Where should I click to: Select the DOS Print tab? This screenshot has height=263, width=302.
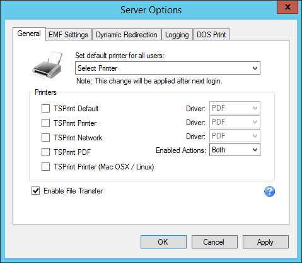(211, 34)
